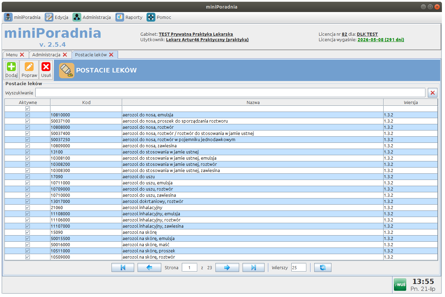Toggle Aktywne checkbox for code 13100
This screenshot has width=445, height=297.
coord(27,152)
